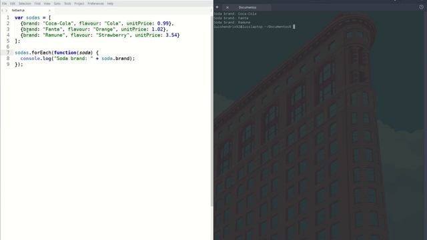Click terminal output "Soda brand: Coca-Cola"
427x240 pixels.
click(x=236, y=13)
